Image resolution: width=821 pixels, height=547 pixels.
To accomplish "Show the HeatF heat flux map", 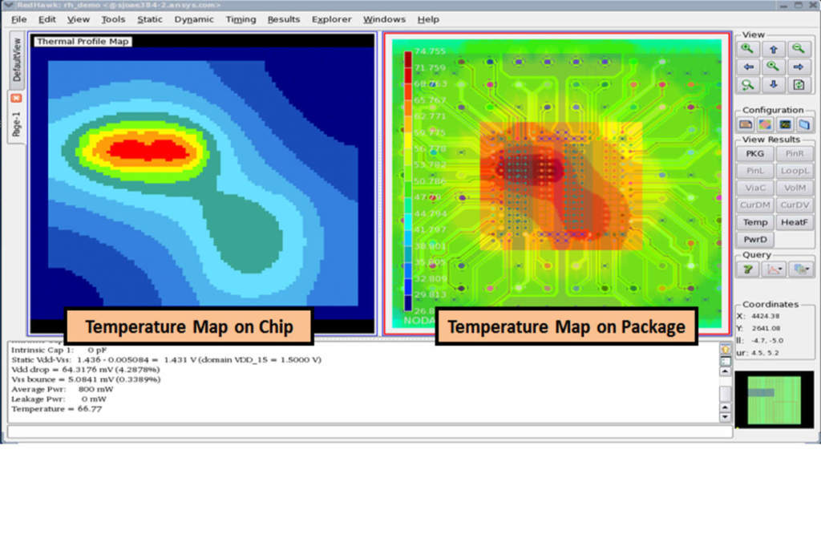I will point(795,222).
